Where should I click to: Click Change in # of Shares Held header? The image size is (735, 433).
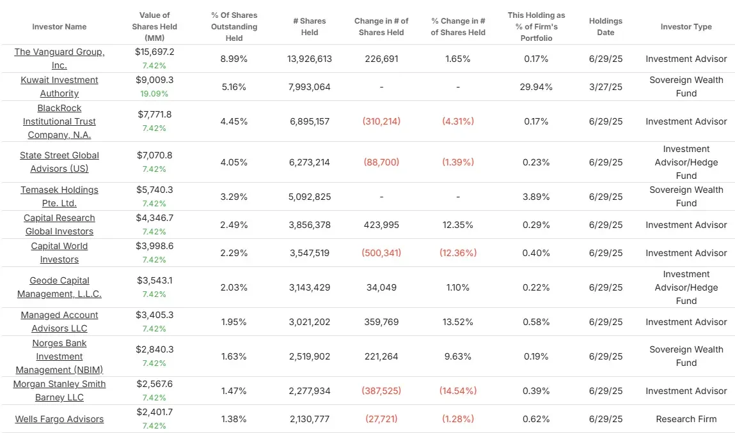(381, 27)
